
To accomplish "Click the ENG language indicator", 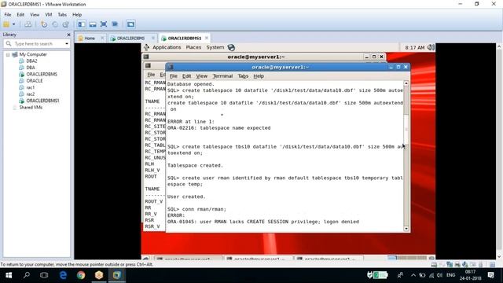I will point(450,275).
